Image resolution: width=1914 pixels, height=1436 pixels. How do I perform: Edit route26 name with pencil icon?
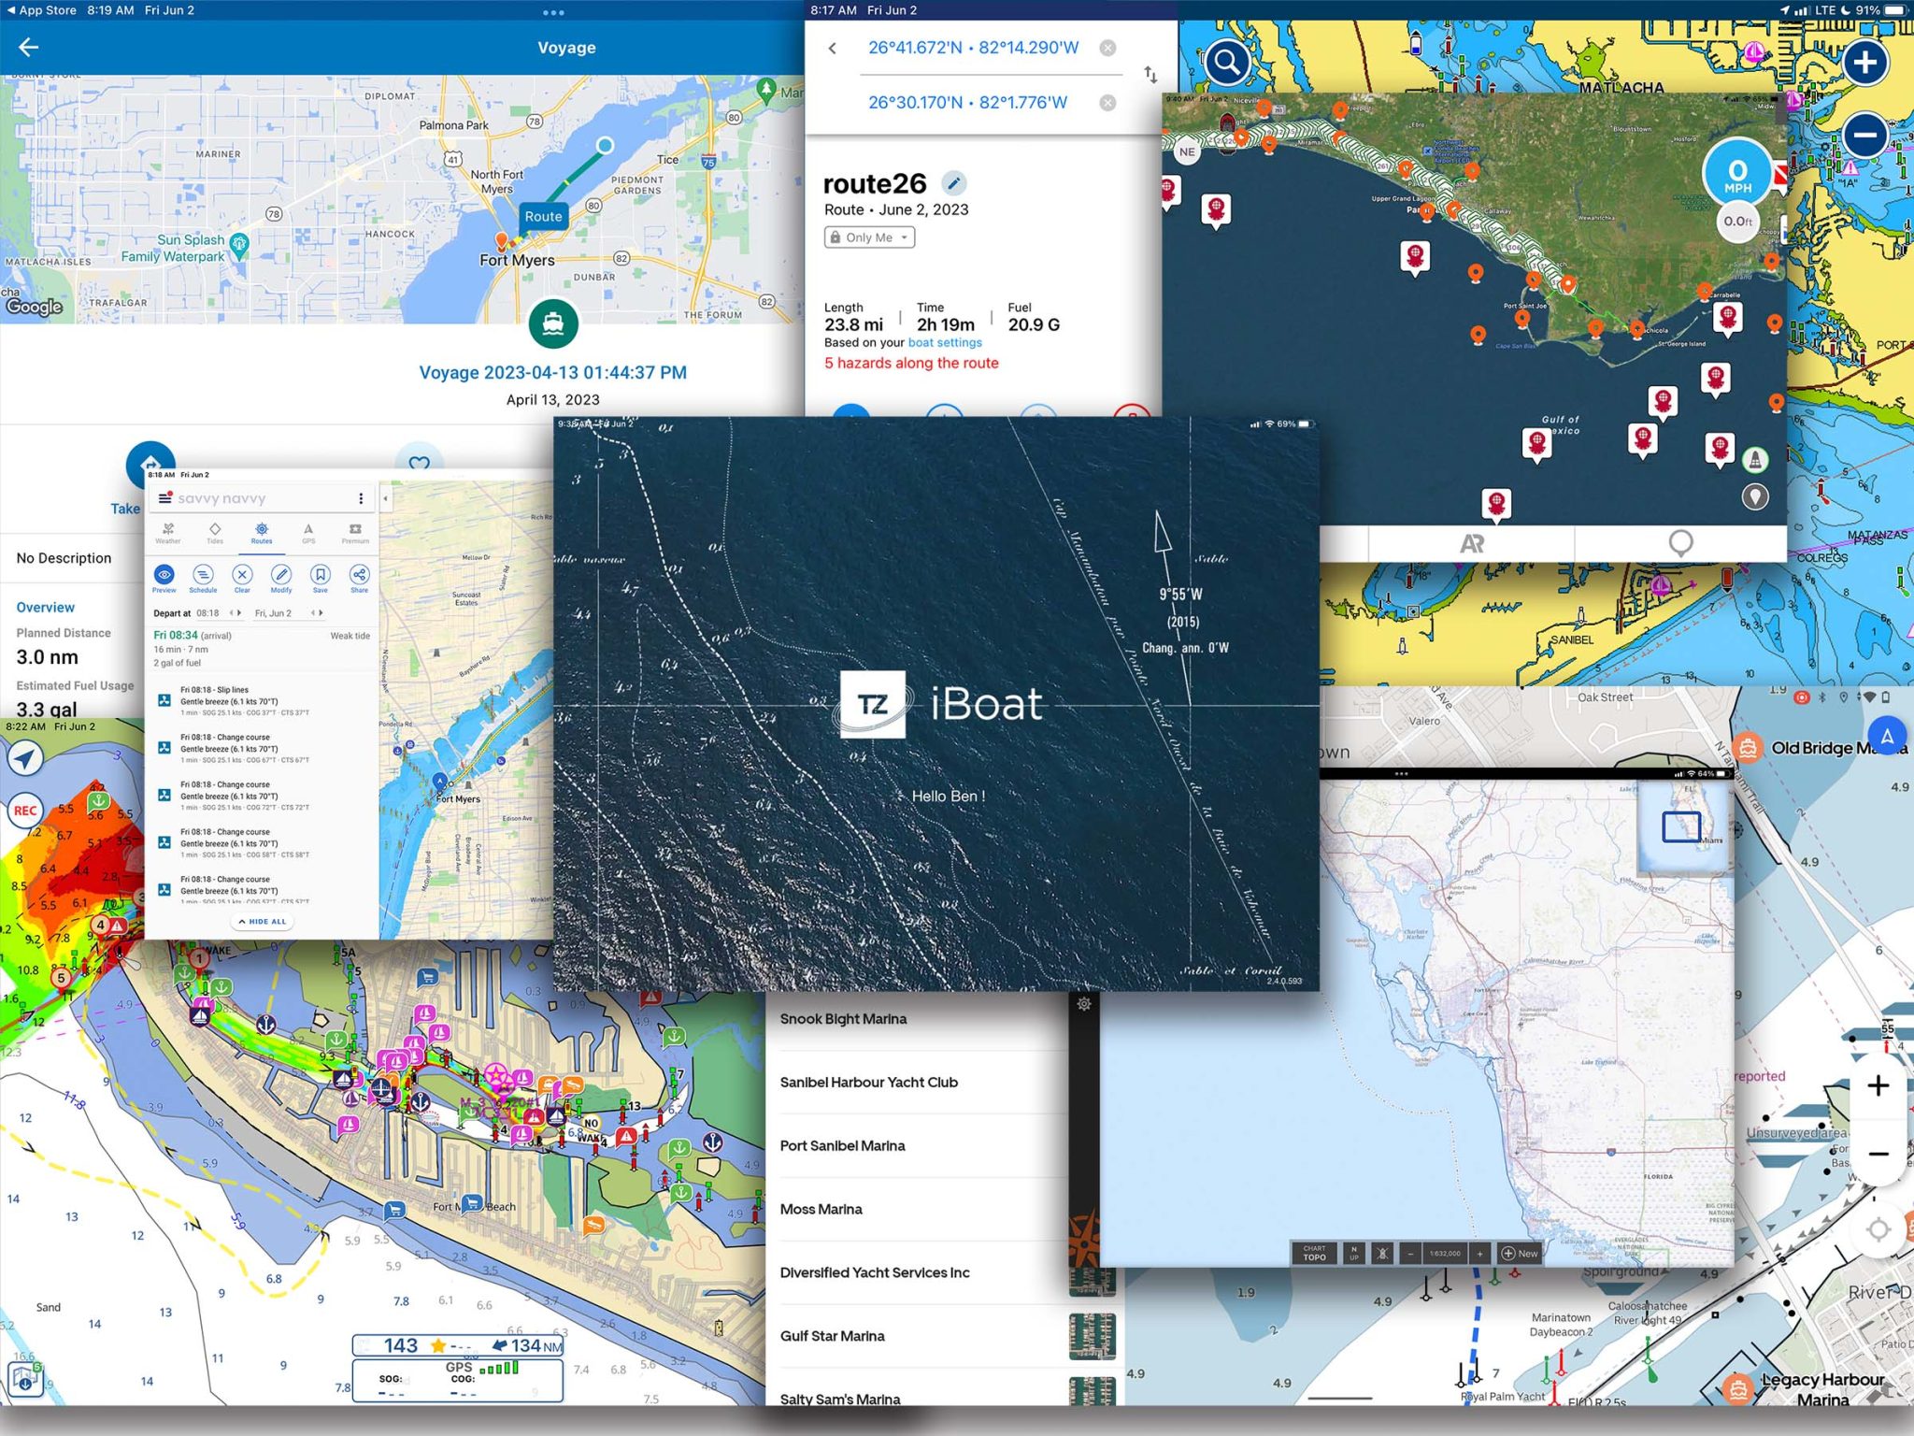click(x=953, y=183)
